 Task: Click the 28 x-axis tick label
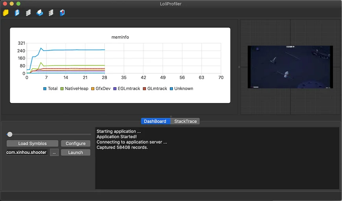[x=105, y=77]
